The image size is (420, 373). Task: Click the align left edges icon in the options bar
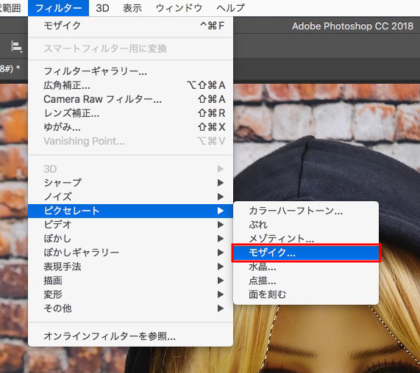[x=17, y=47]
